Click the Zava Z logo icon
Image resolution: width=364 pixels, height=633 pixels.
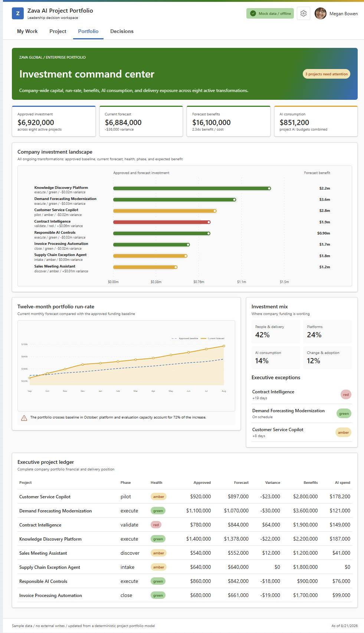[18, 13]
